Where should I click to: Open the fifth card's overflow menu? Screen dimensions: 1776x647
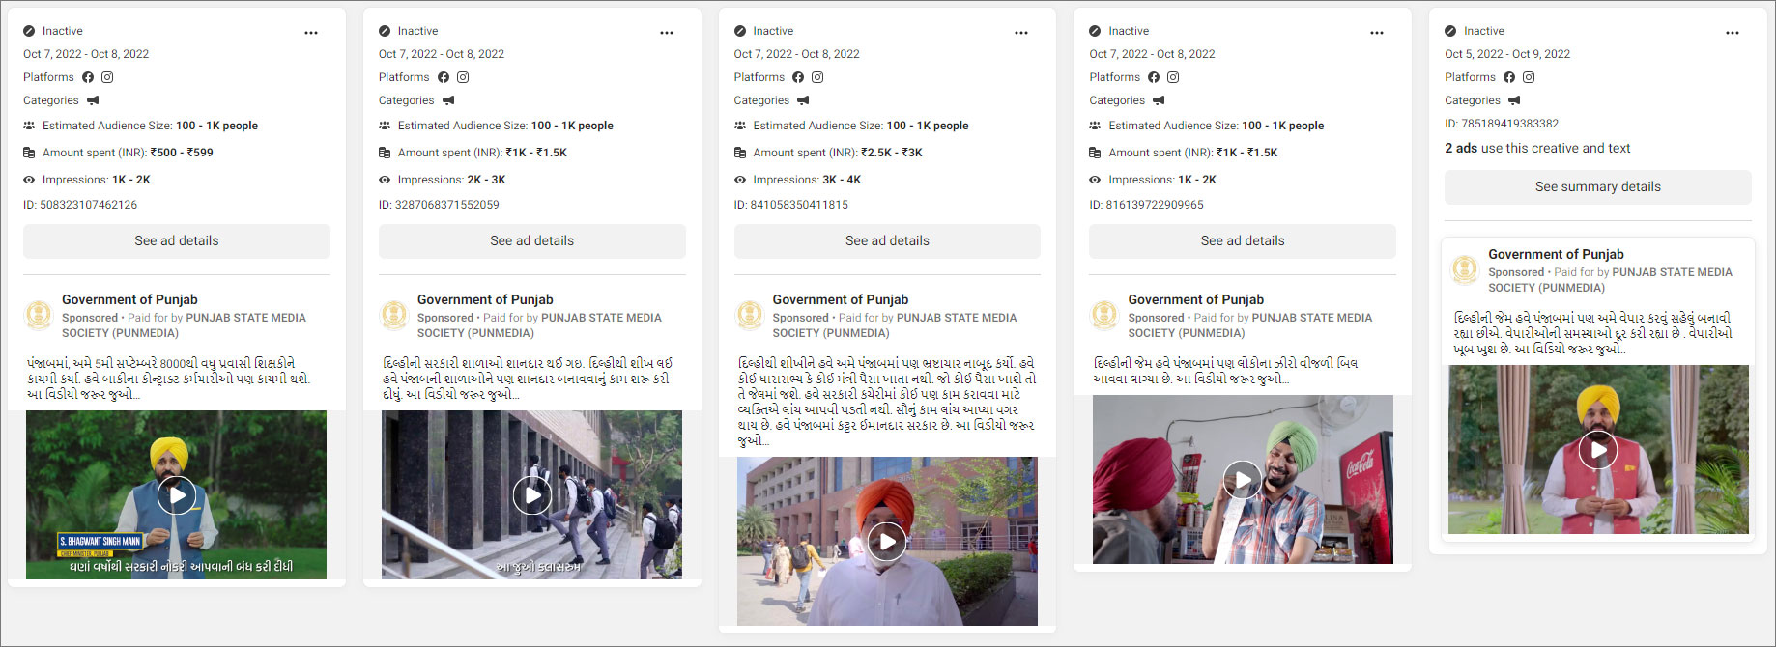coord(1733,33)
